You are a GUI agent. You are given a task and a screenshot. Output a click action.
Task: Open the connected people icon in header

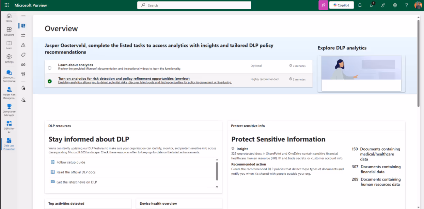(383, 5)
